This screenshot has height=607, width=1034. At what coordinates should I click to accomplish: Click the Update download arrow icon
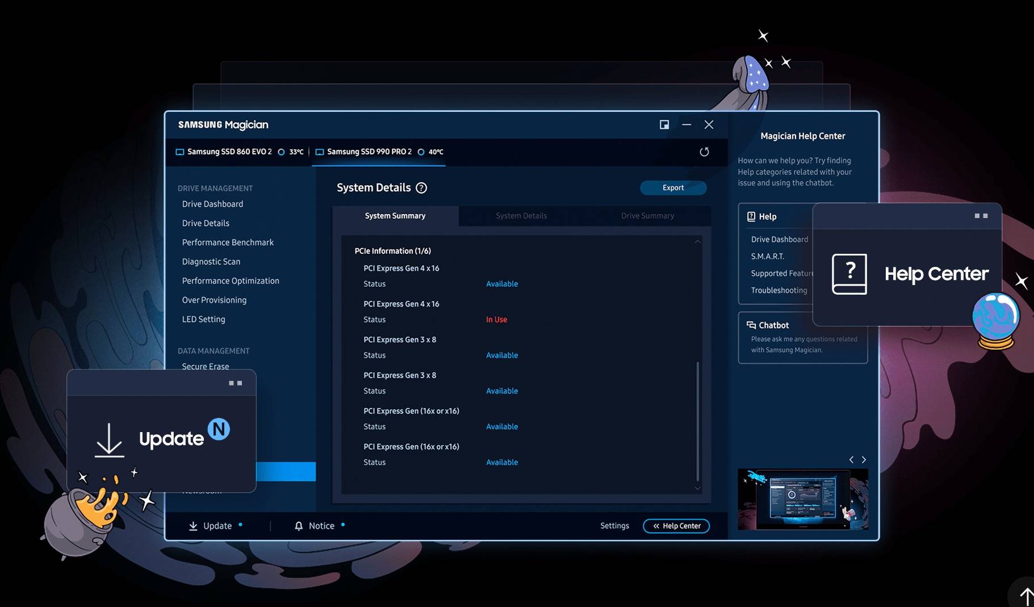point(193,526)
